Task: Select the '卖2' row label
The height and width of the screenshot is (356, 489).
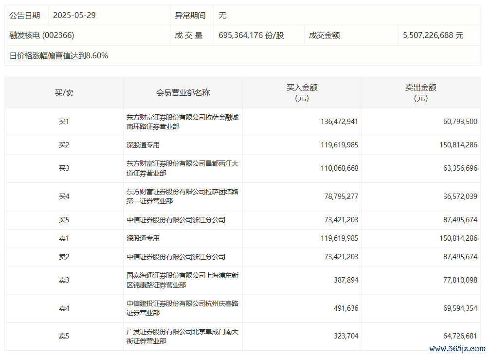Action: point(64,257)
